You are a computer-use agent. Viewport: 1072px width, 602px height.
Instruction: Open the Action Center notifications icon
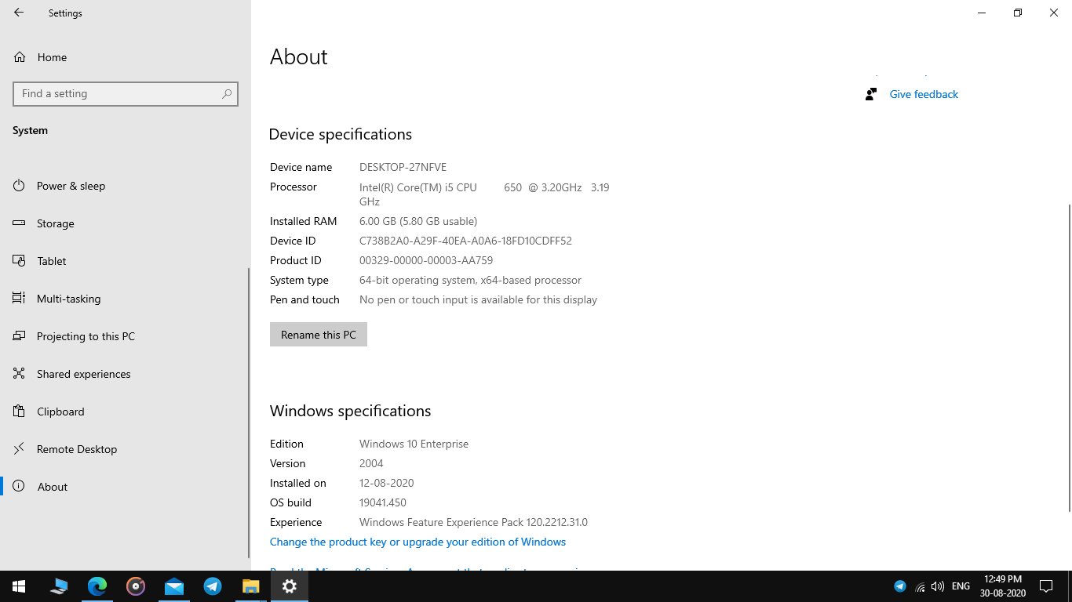(1045, 586)
